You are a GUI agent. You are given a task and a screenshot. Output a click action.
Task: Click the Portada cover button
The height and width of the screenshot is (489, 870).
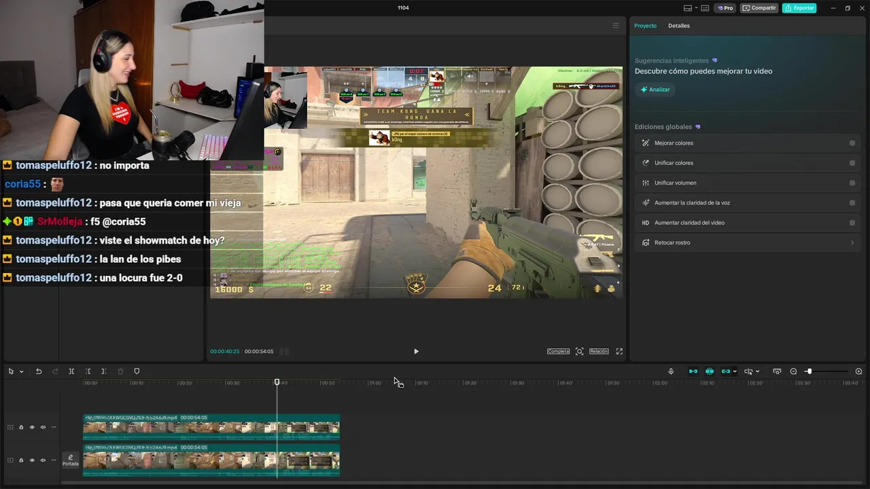click(70, 460)
